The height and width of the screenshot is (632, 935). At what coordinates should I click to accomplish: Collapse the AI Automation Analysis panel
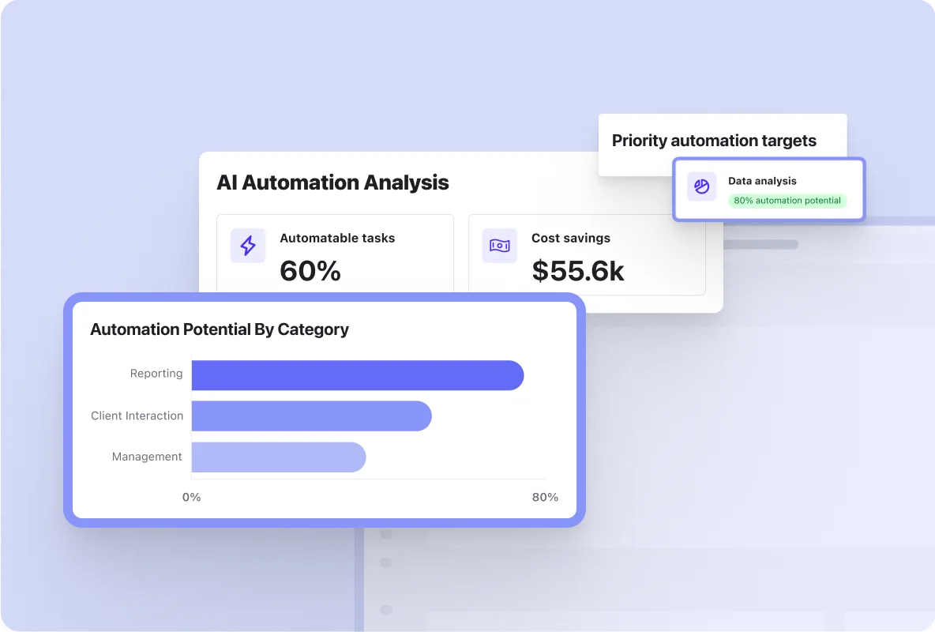pos(332,182)
